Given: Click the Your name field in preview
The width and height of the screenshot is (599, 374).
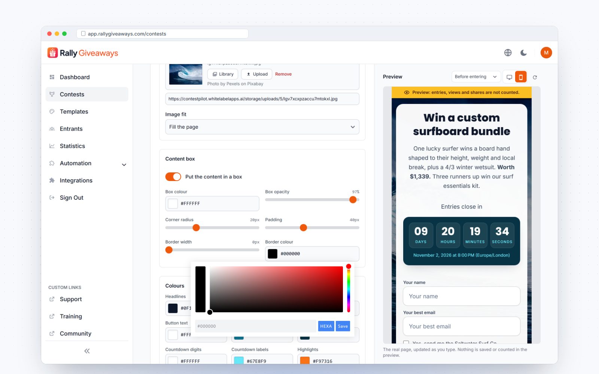Looking at the screenshot, I should click(462, 296).
